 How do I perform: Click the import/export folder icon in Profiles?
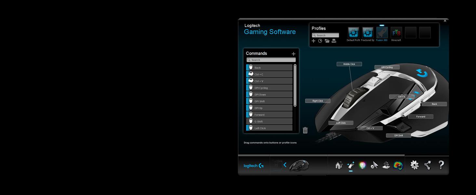tap(327, 41)
